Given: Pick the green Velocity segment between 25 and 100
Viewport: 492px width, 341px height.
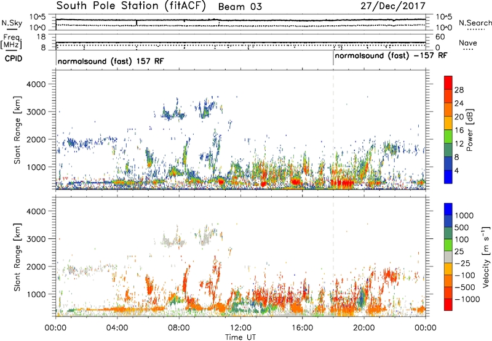Looking at the screenshot, I should pos(448,245).
